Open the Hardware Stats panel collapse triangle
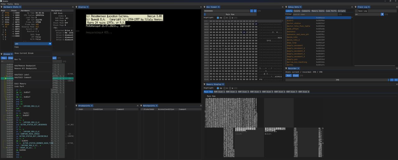 [x=2, y=7]
